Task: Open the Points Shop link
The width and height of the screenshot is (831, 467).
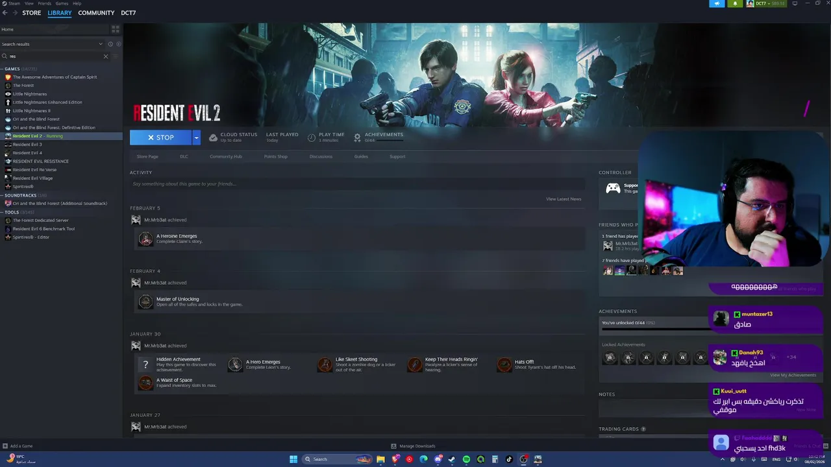Action: coord(275,156)
